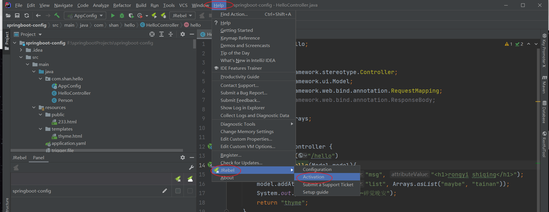The width and height of the screenshot is (549, 212).
Task: Expand the .idea folder node
Action: 21,50
